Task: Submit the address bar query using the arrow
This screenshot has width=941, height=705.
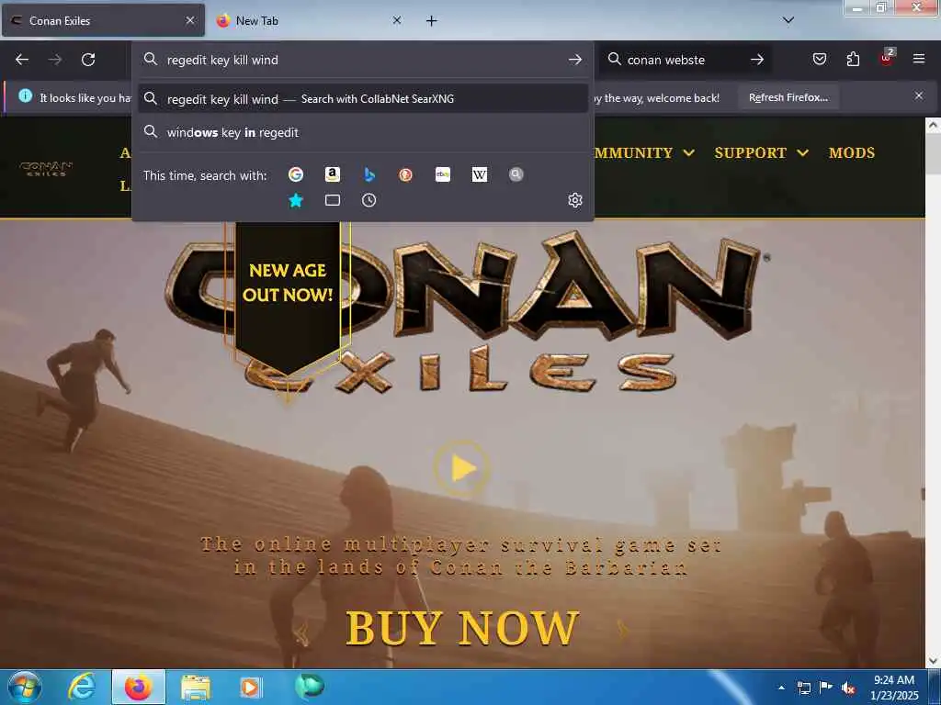Action: pyautogui.click(x=575, y=60)
